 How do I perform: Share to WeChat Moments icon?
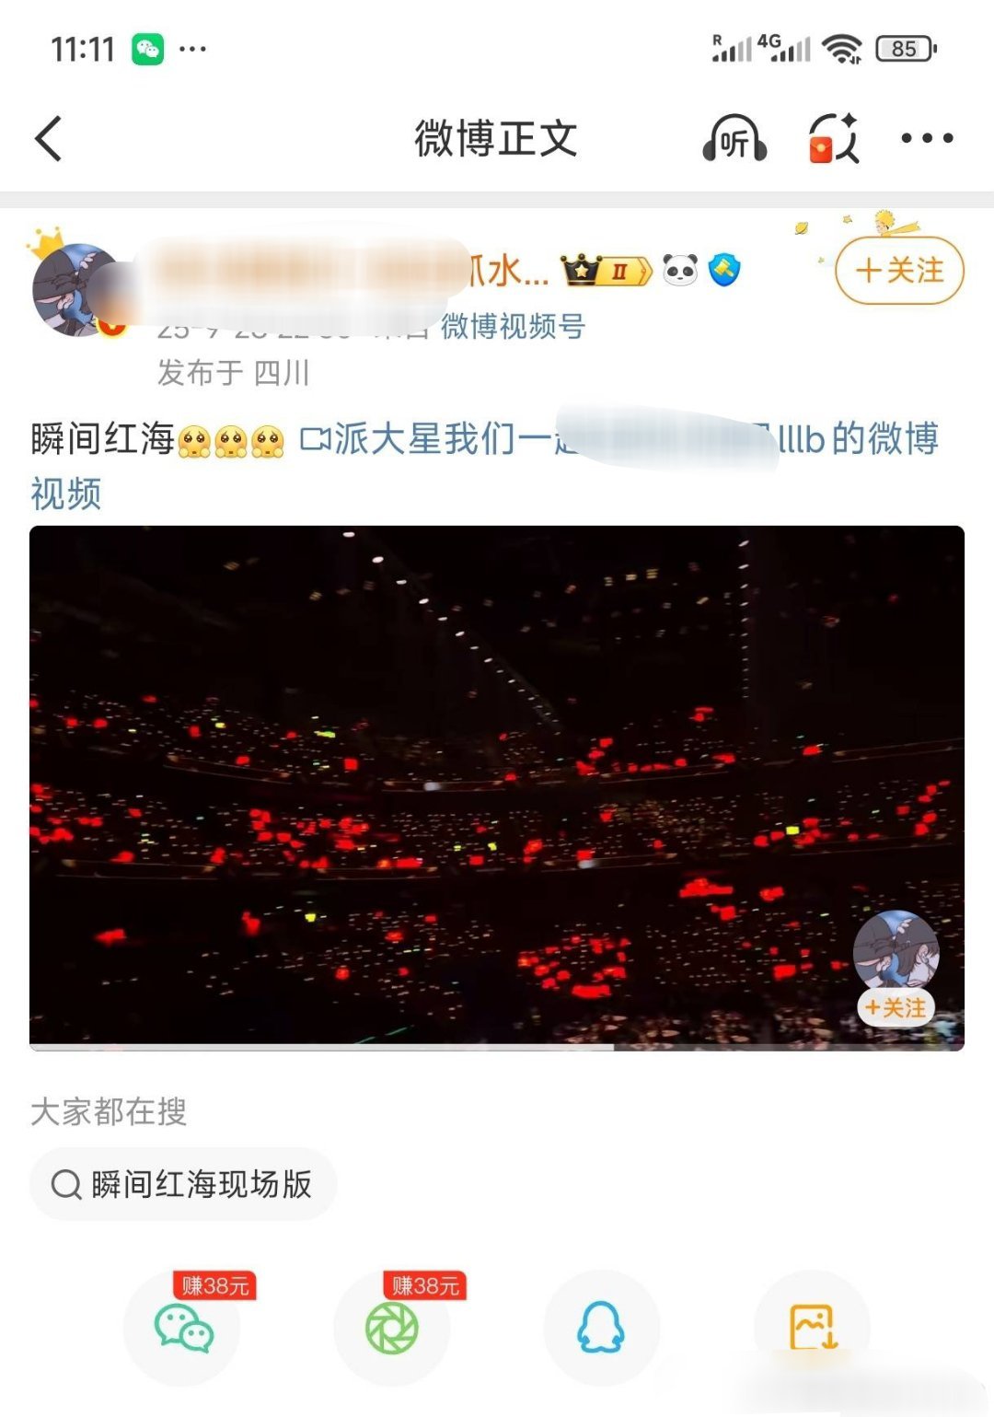click(x=392, y=1329)
